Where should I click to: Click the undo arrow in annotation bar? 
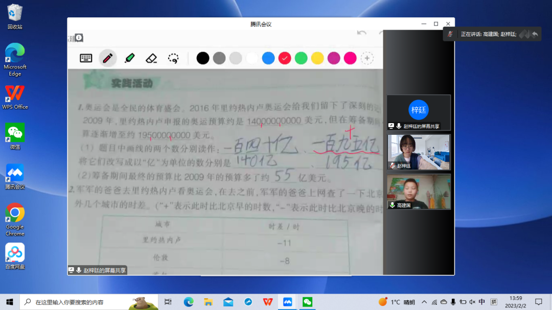pyautogui.click(x=362, y=33)
